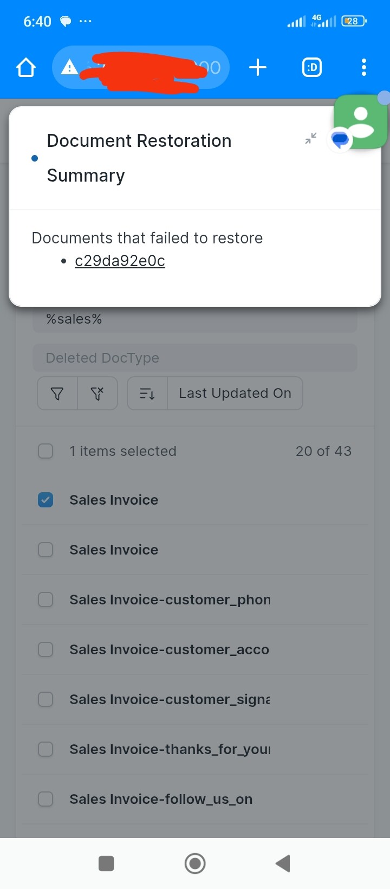Screen dimensions: 390x889
Task: Open the tab switcher icon
Action: point(312,68)
